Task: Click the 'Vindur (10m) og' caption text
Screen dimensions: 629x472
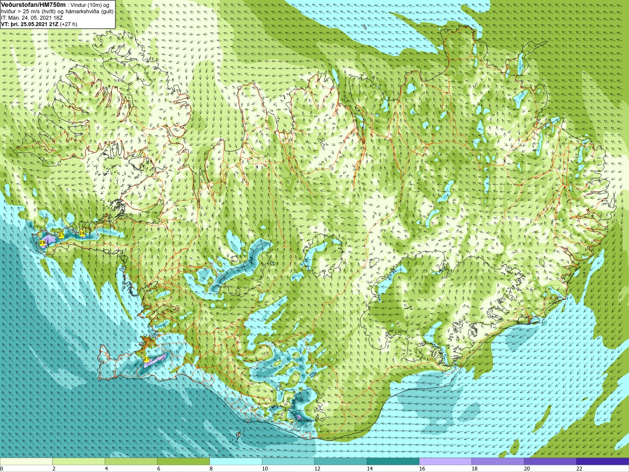Action: coord(90,4)
